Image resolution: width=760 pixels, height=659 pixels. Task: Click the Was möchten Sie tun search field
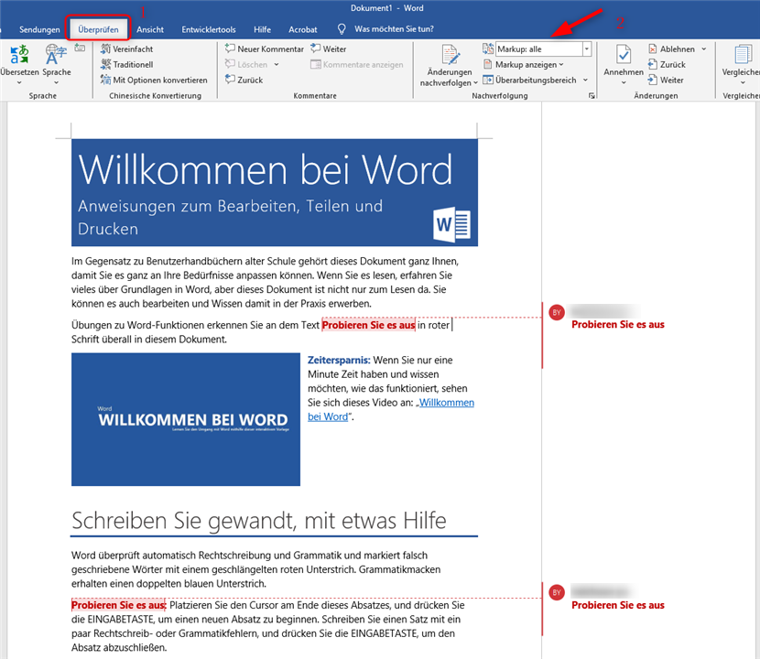[393, 29]
